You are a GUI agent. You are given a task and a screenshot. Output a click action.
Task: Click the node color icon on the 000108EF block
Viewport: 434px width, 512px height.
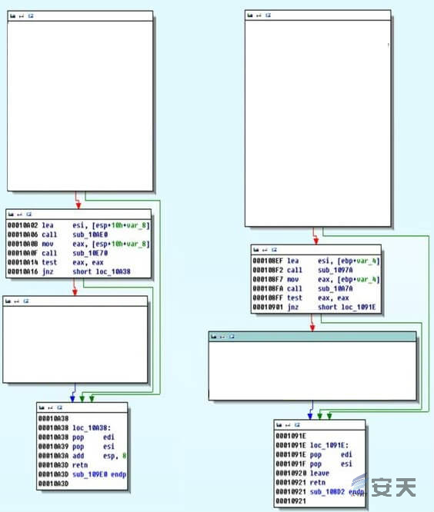[256, 250]
